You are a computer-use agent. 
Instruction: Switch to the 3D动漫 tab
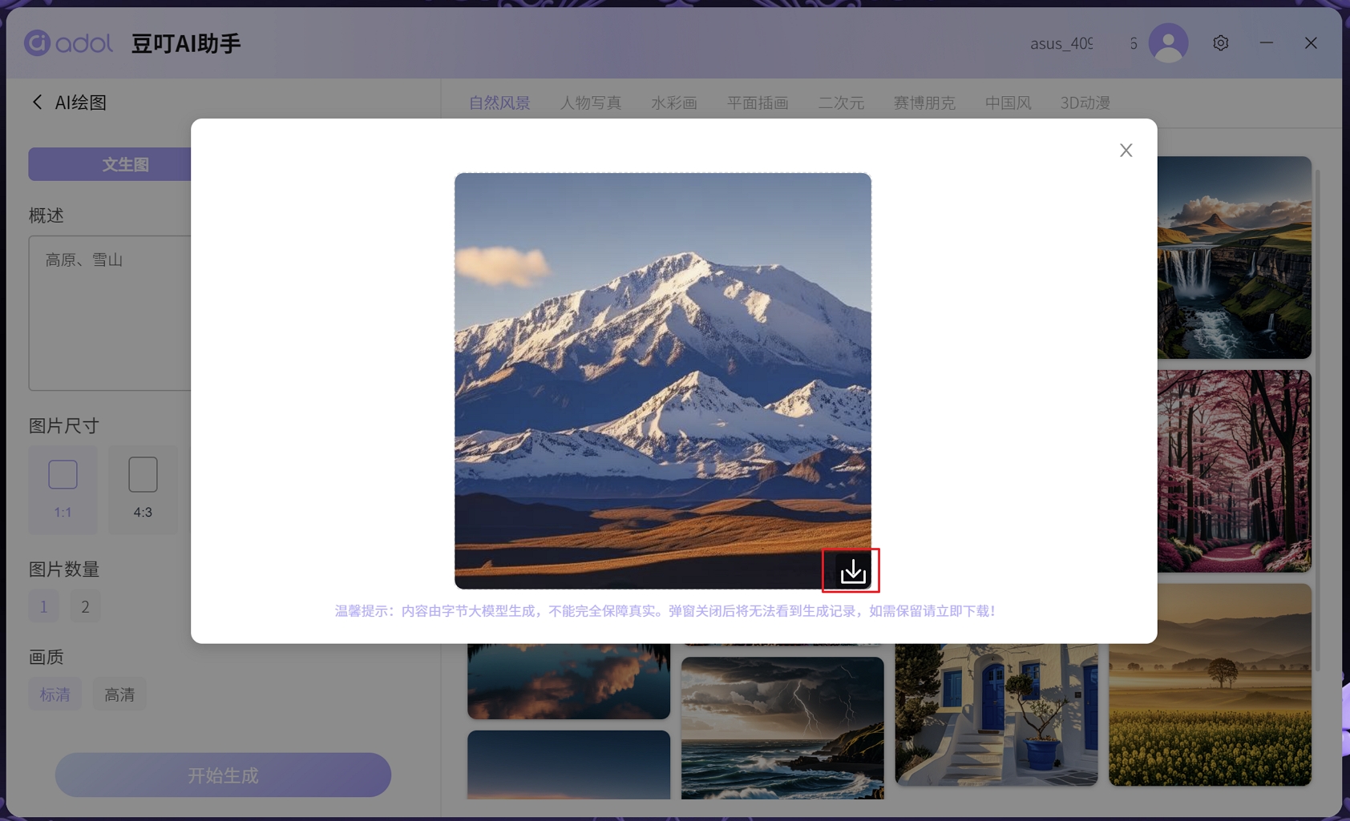(1085, 103)
